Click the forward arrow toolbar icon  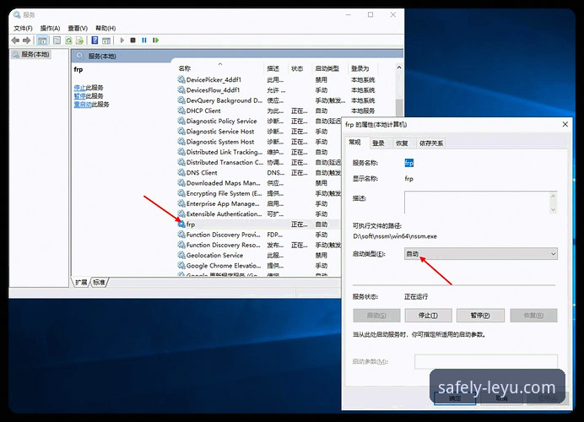click(x=26, y=41)
